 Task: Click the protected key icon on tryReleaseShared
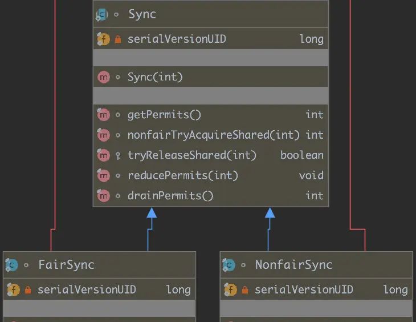118,155
